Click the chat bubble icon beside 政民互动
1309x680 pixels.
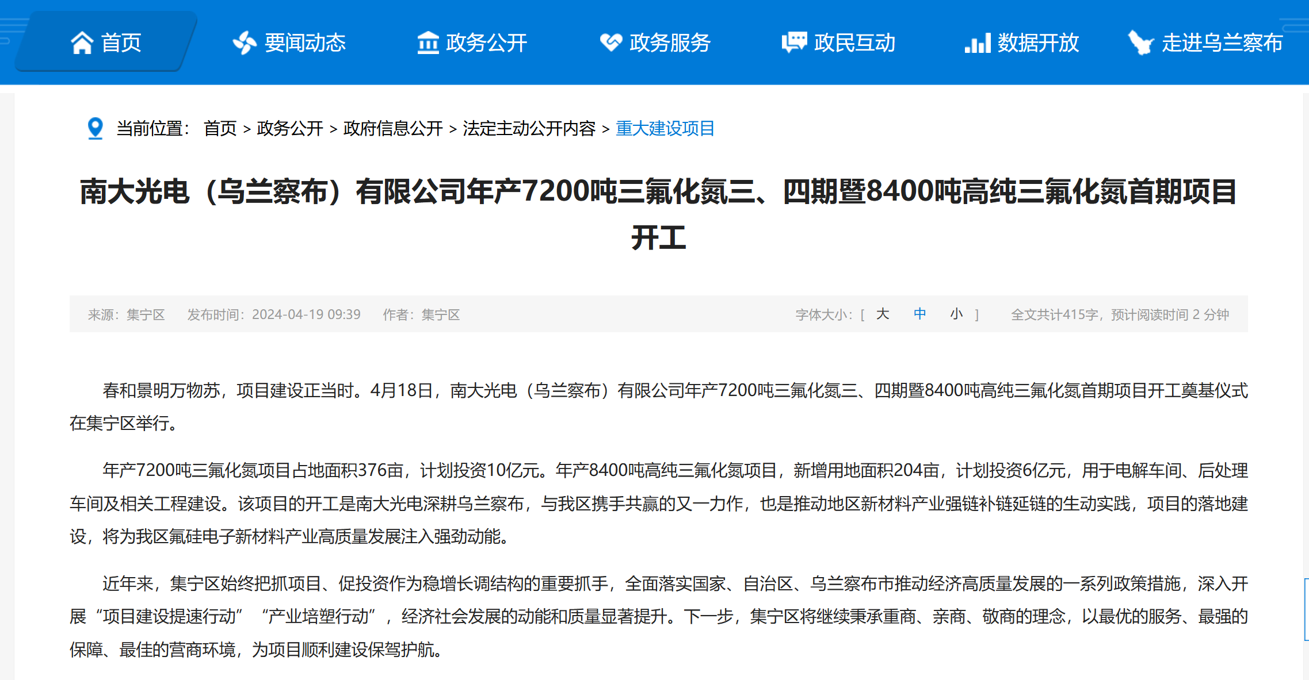coord(794,43)
